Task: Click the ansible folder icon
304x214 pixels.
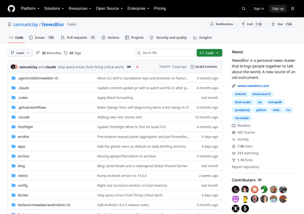Action: click(x=13, y=136)
